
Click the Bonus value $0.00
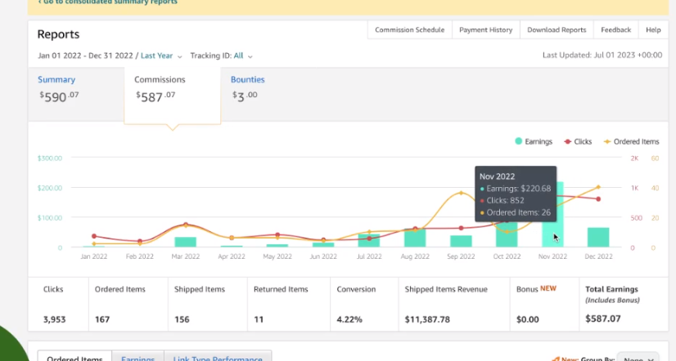click(x=528, y=319)
